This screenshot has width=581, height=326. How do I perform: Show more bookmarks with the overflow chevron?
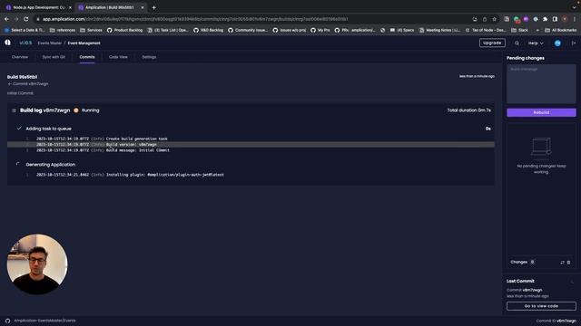(x=537, y=30)
